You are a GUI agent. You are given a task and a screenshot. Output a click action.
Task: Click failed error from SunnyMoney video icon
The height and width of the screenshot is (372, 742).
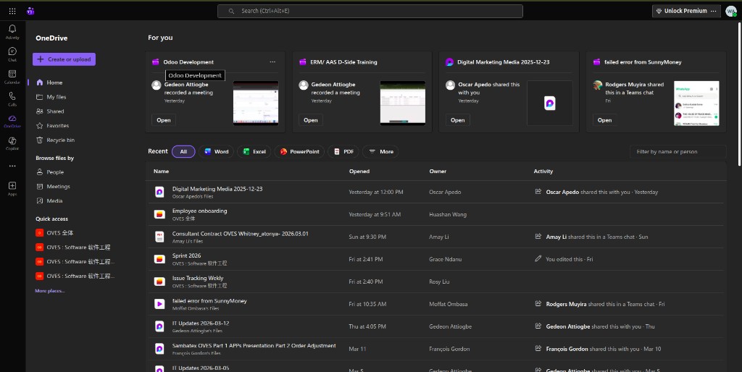[159, 304]
